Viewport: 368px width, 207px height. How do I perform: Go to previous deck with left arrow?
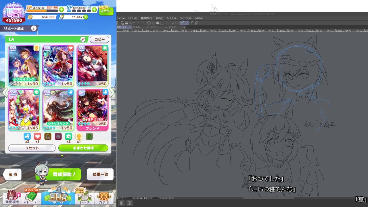5,93
